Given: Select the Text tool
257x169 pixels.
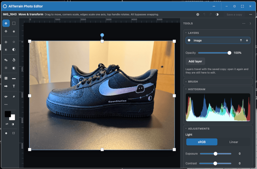Looking at the screenshot, I should pyautogui.click(x=14, y=86).
